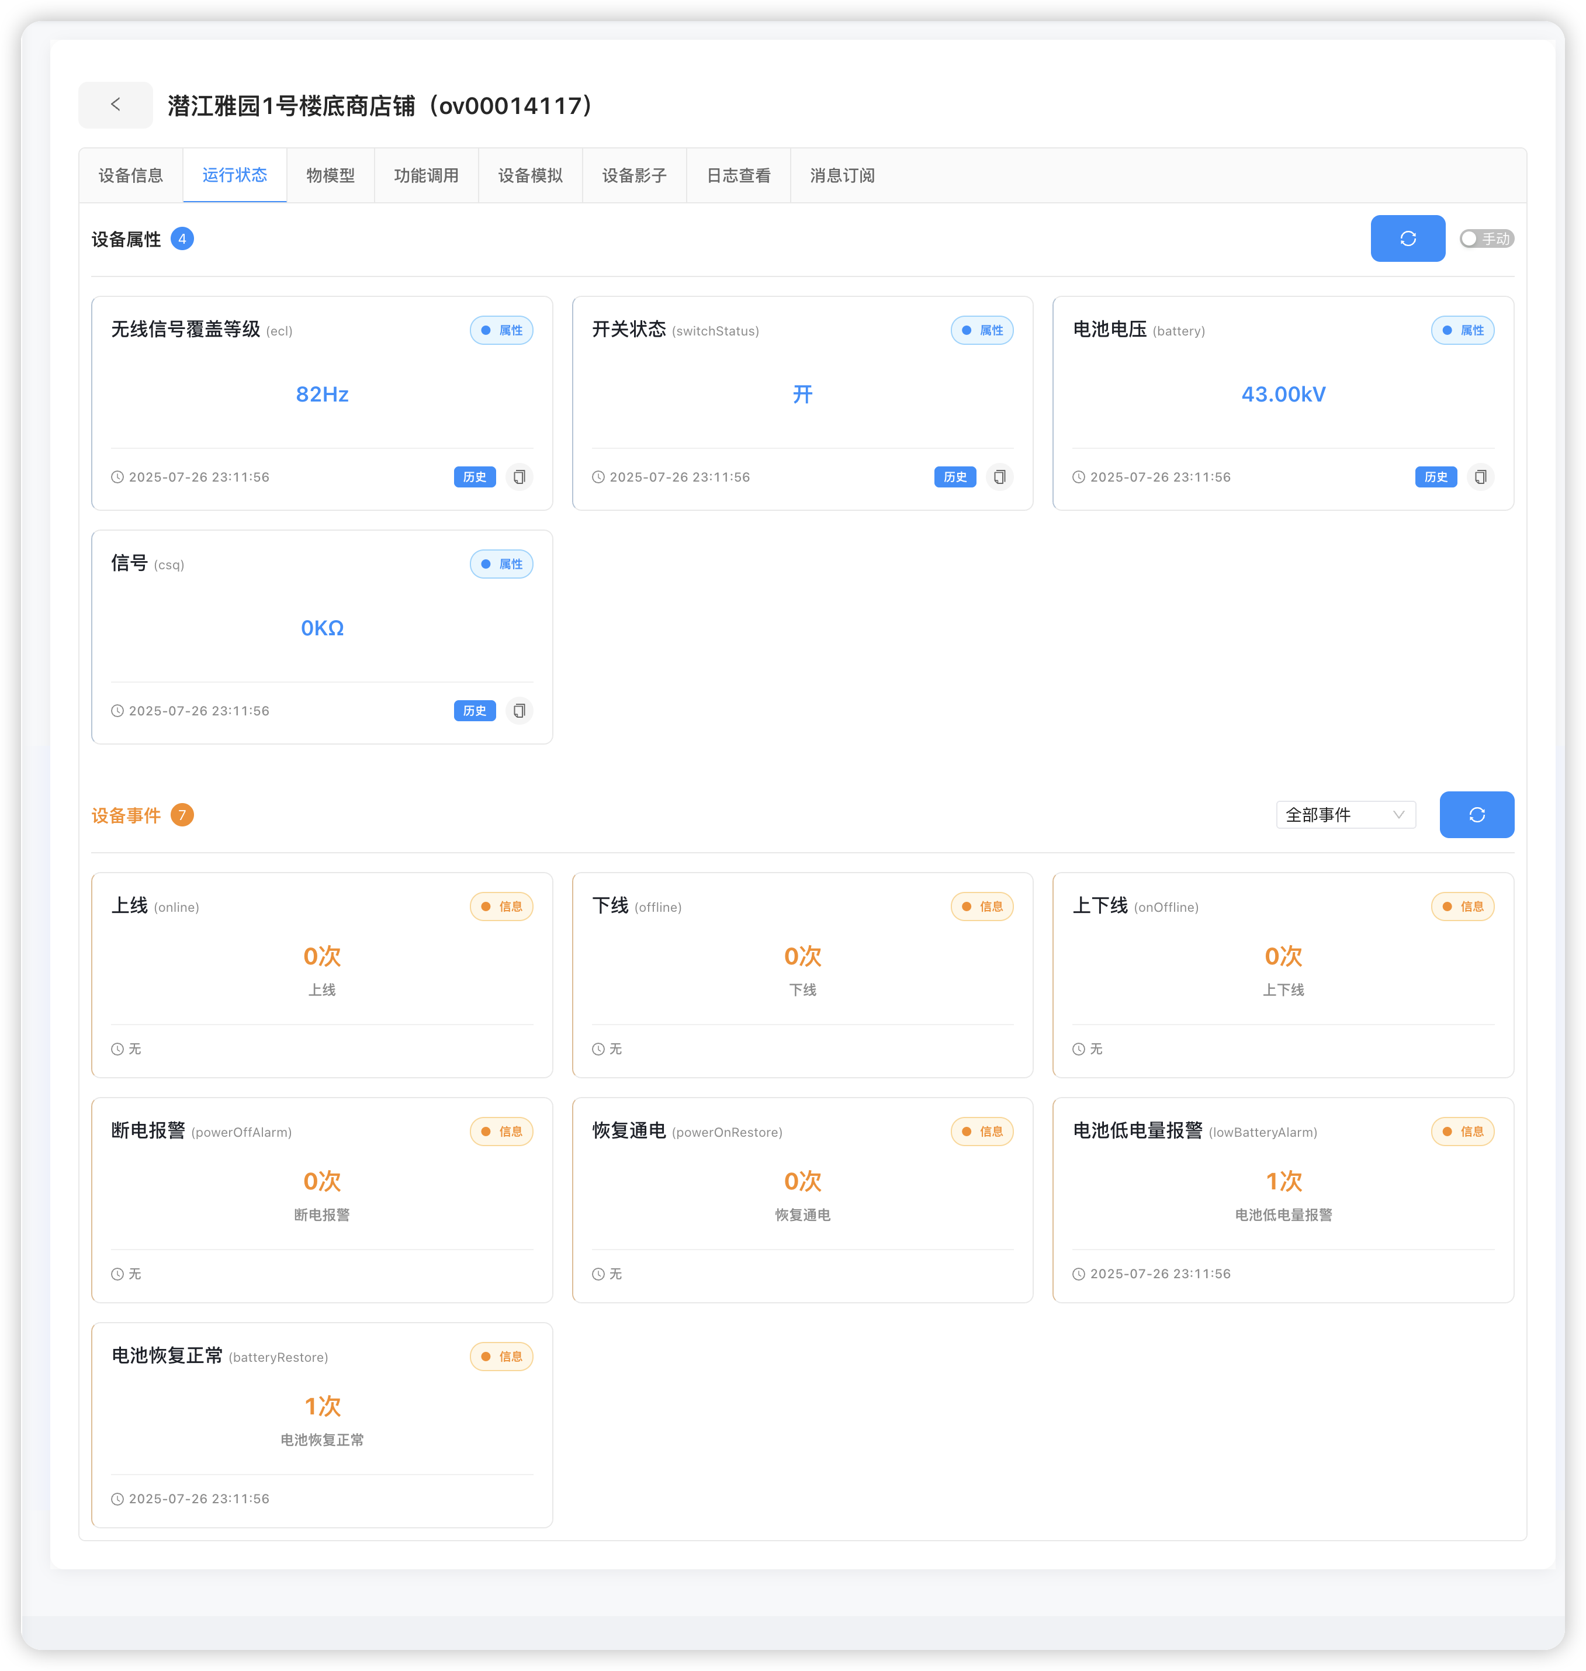This screenshot has width=1586, height=1671.
Task: Click the back arrow next to the device title
Action: click(116, 105)
